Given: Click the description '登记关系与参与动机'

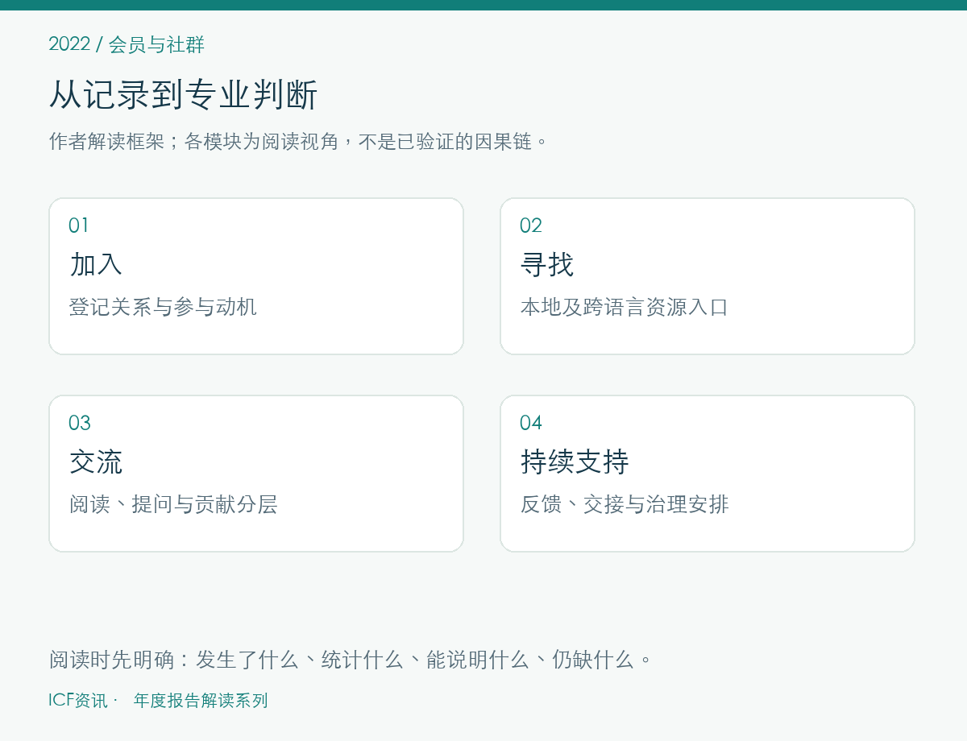Looking at the screenshot, I should tap(163, 307).
